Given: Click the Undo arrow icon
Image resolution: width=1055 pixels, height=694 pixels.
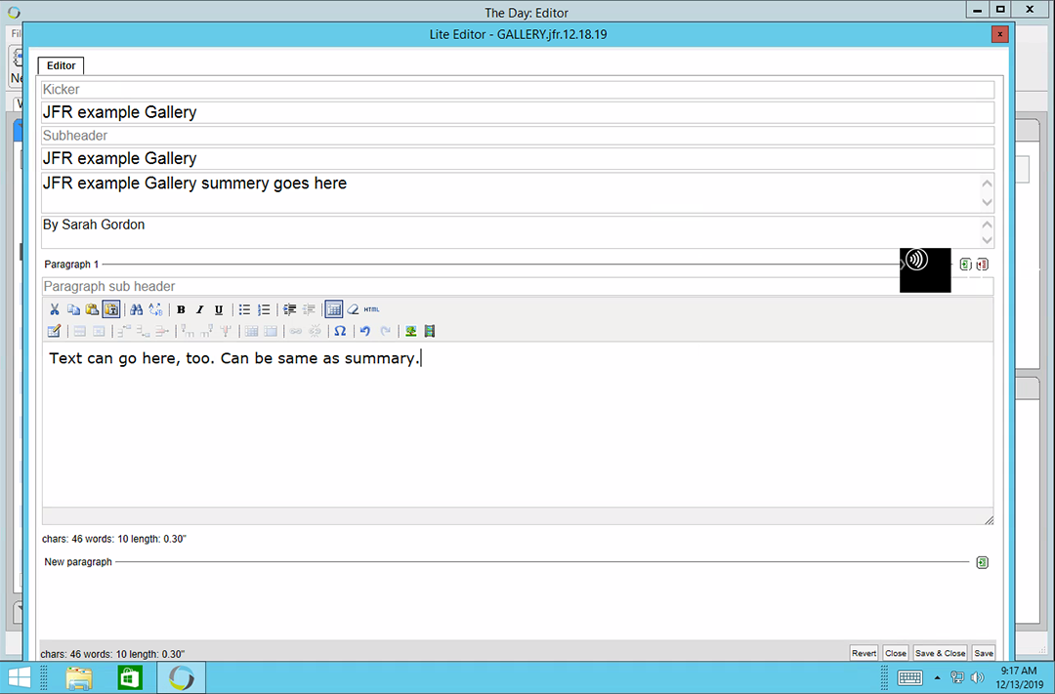Looking at the screenshot, I should (x=365, y=331).
